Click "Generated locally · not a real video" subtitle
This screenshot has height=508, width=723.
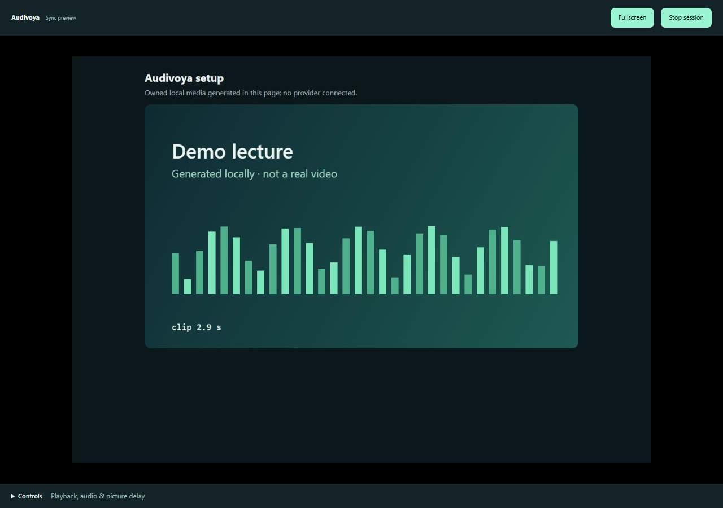(254, 174)
